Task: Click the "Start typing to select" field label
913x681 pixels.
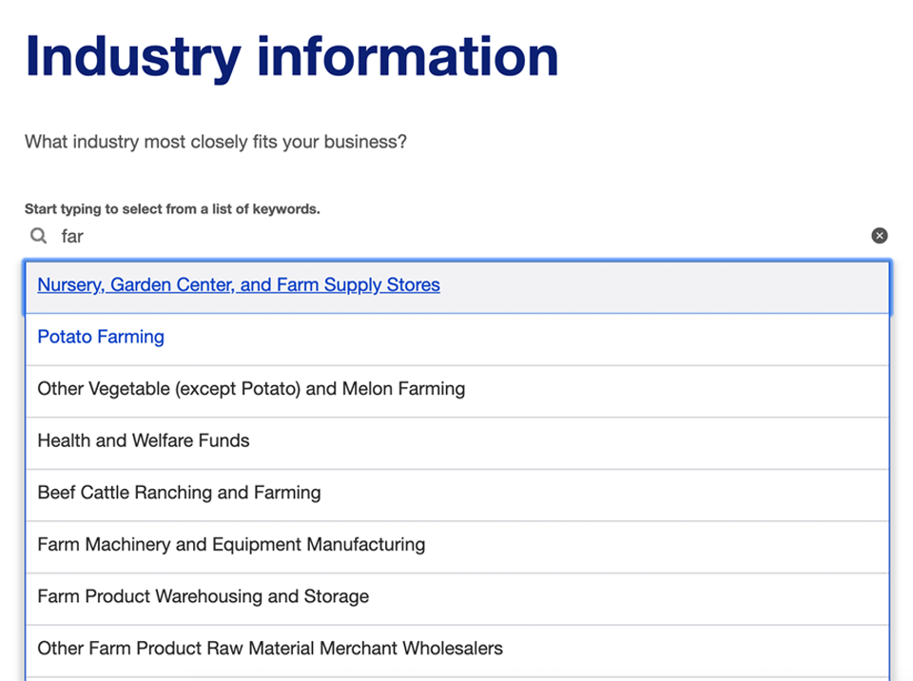Action: pyautogui.click(x=172, y=209)
